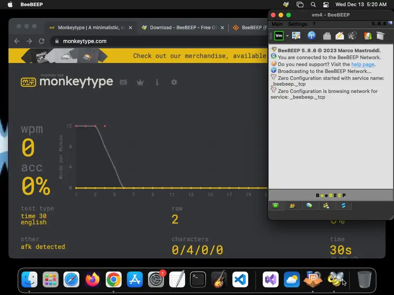
Task: Open Google Chrome from the dock
Action: click(x=114, y=280)
